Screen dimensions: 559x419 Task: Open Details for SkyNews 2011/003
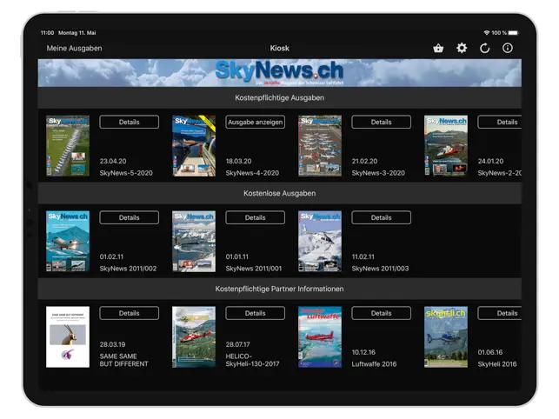tap(381, 217)
